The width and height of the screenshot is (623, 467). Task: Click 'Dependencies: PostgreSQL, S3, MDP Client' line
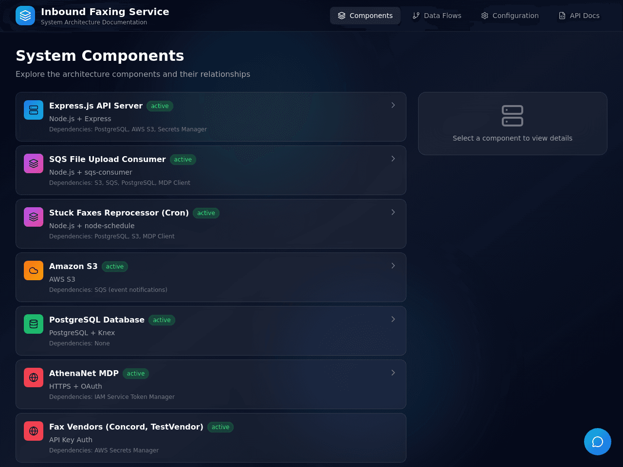coord(112,236)
